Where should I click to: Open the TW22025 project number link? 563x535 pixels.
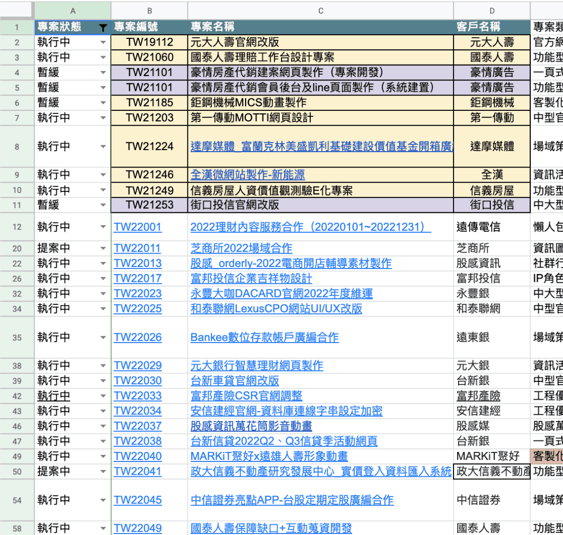[x=138, y=309]
